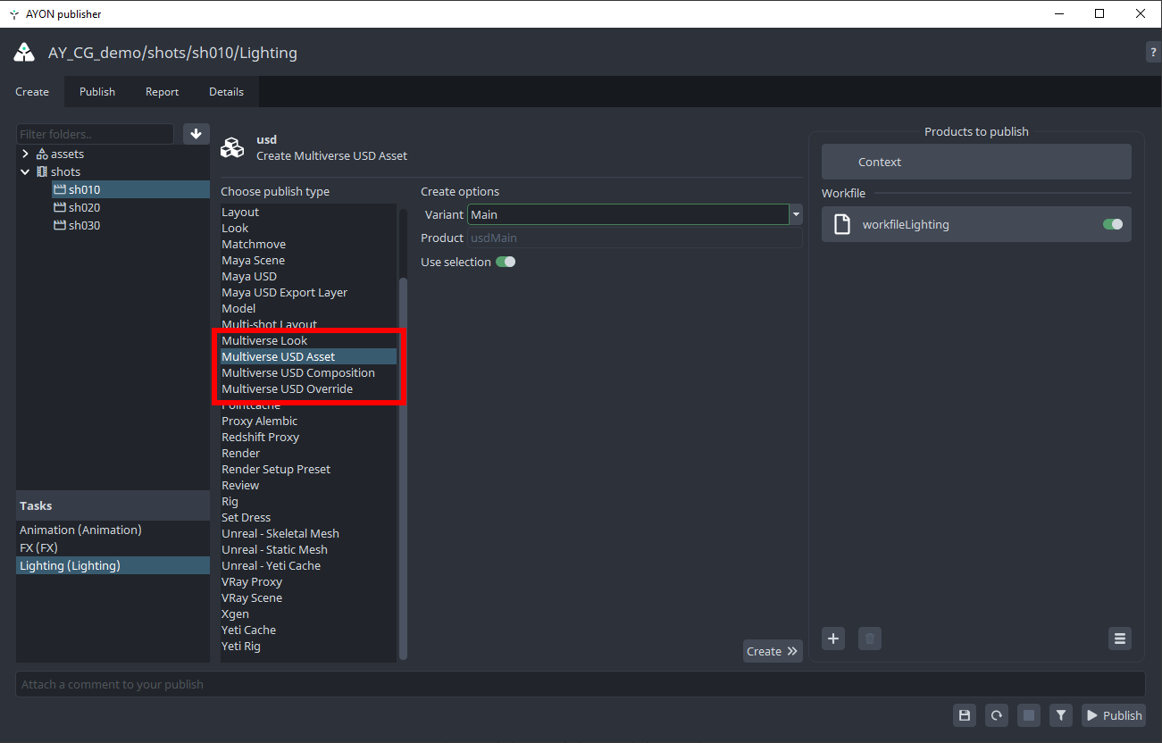Select Multiverse Look publish type
Image resolution: width=1162 pixels, height=743 pixels.
(x=308, y=340)
